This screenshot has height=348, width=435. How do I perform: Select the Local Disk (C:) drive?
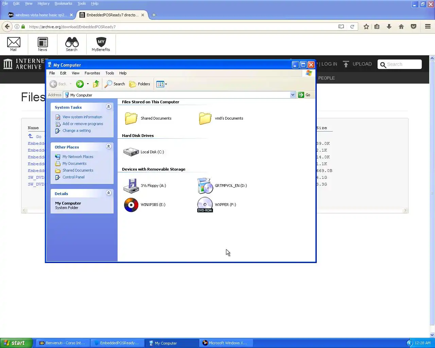pyautogui.click(x=131, y=152)
